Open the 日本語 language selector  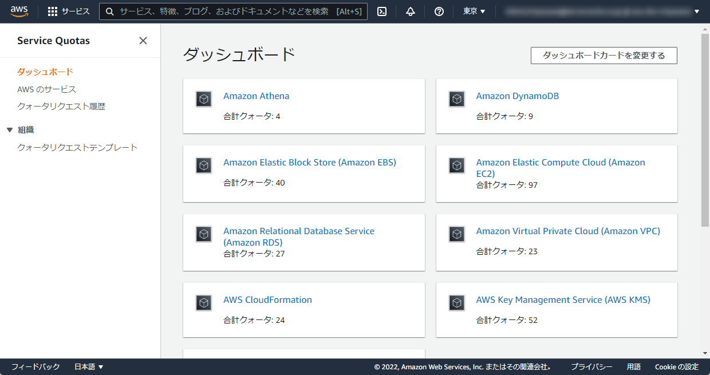(89, 367)
